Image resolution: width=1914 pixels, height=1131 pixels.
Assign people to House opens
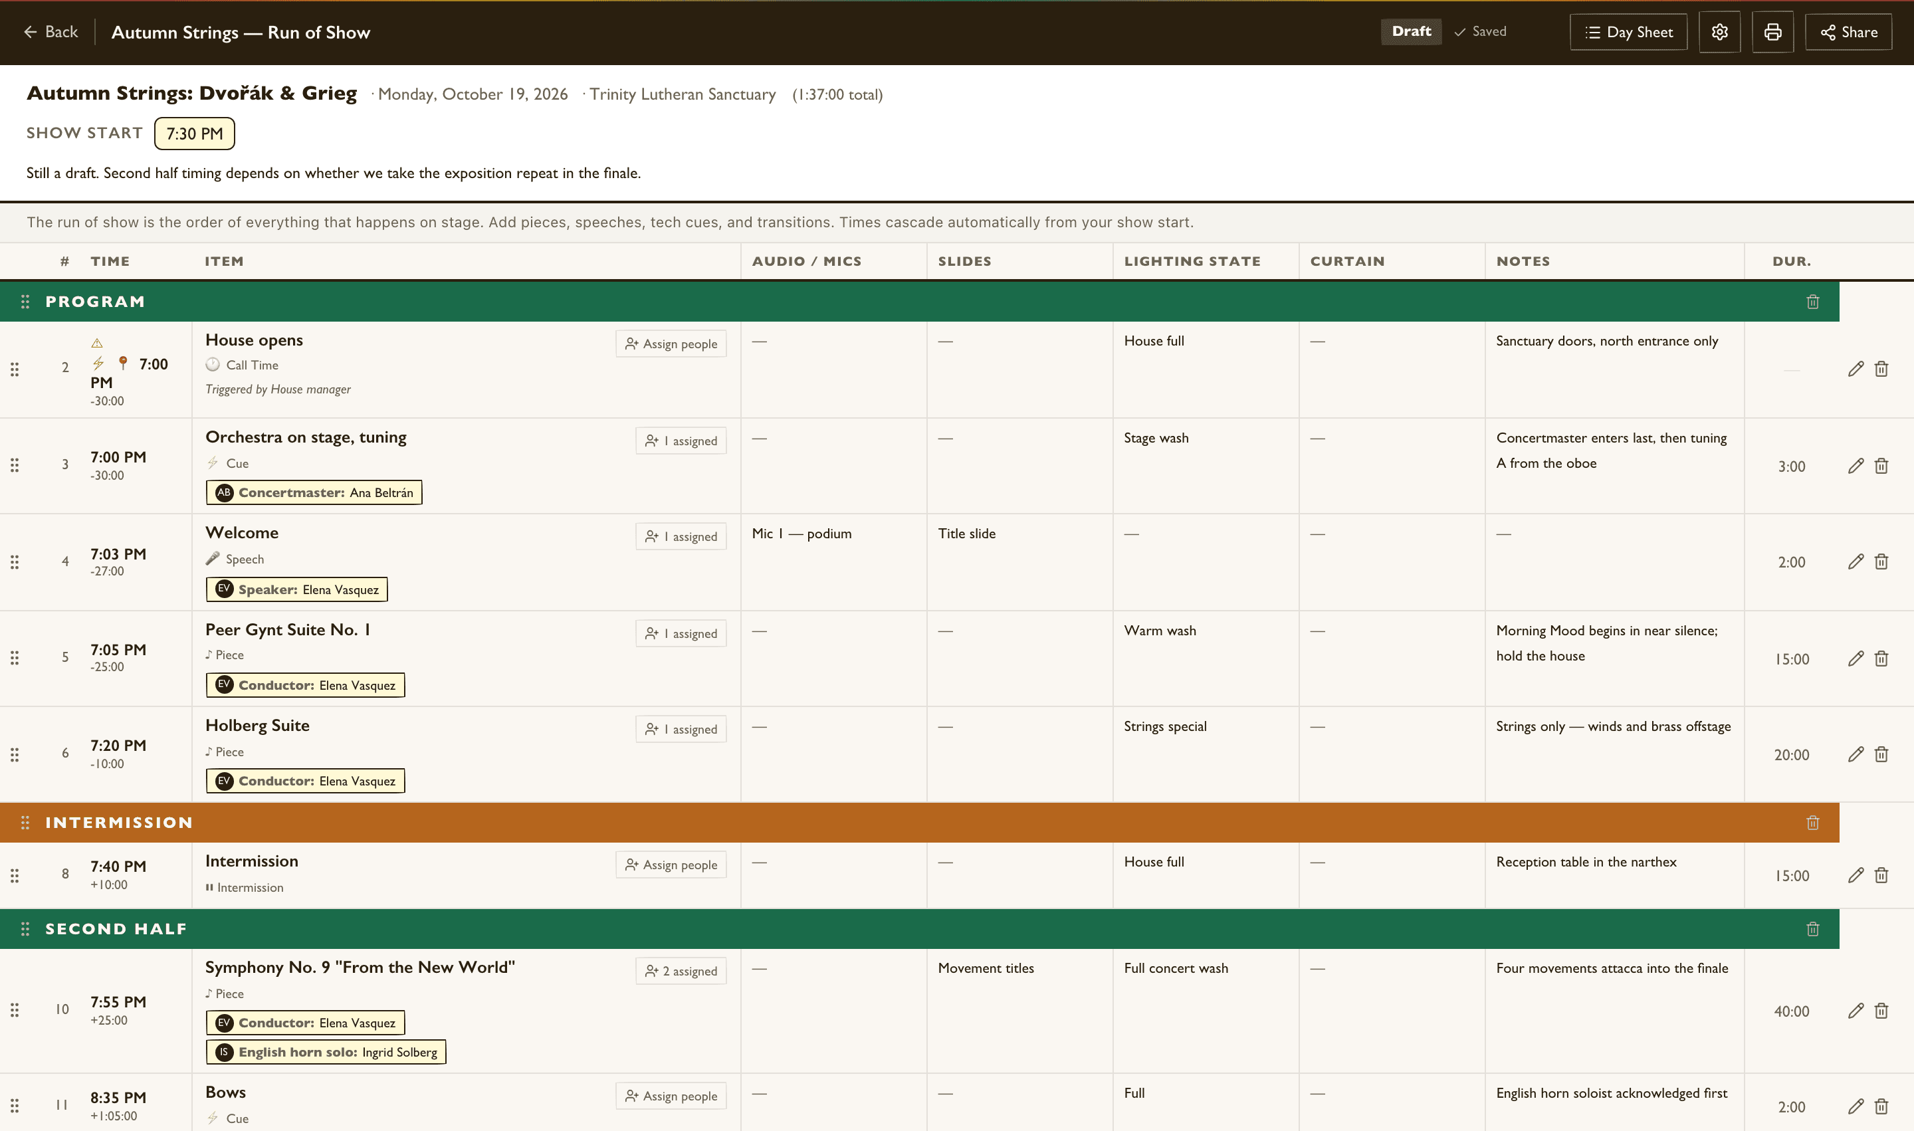pos(671,344)
